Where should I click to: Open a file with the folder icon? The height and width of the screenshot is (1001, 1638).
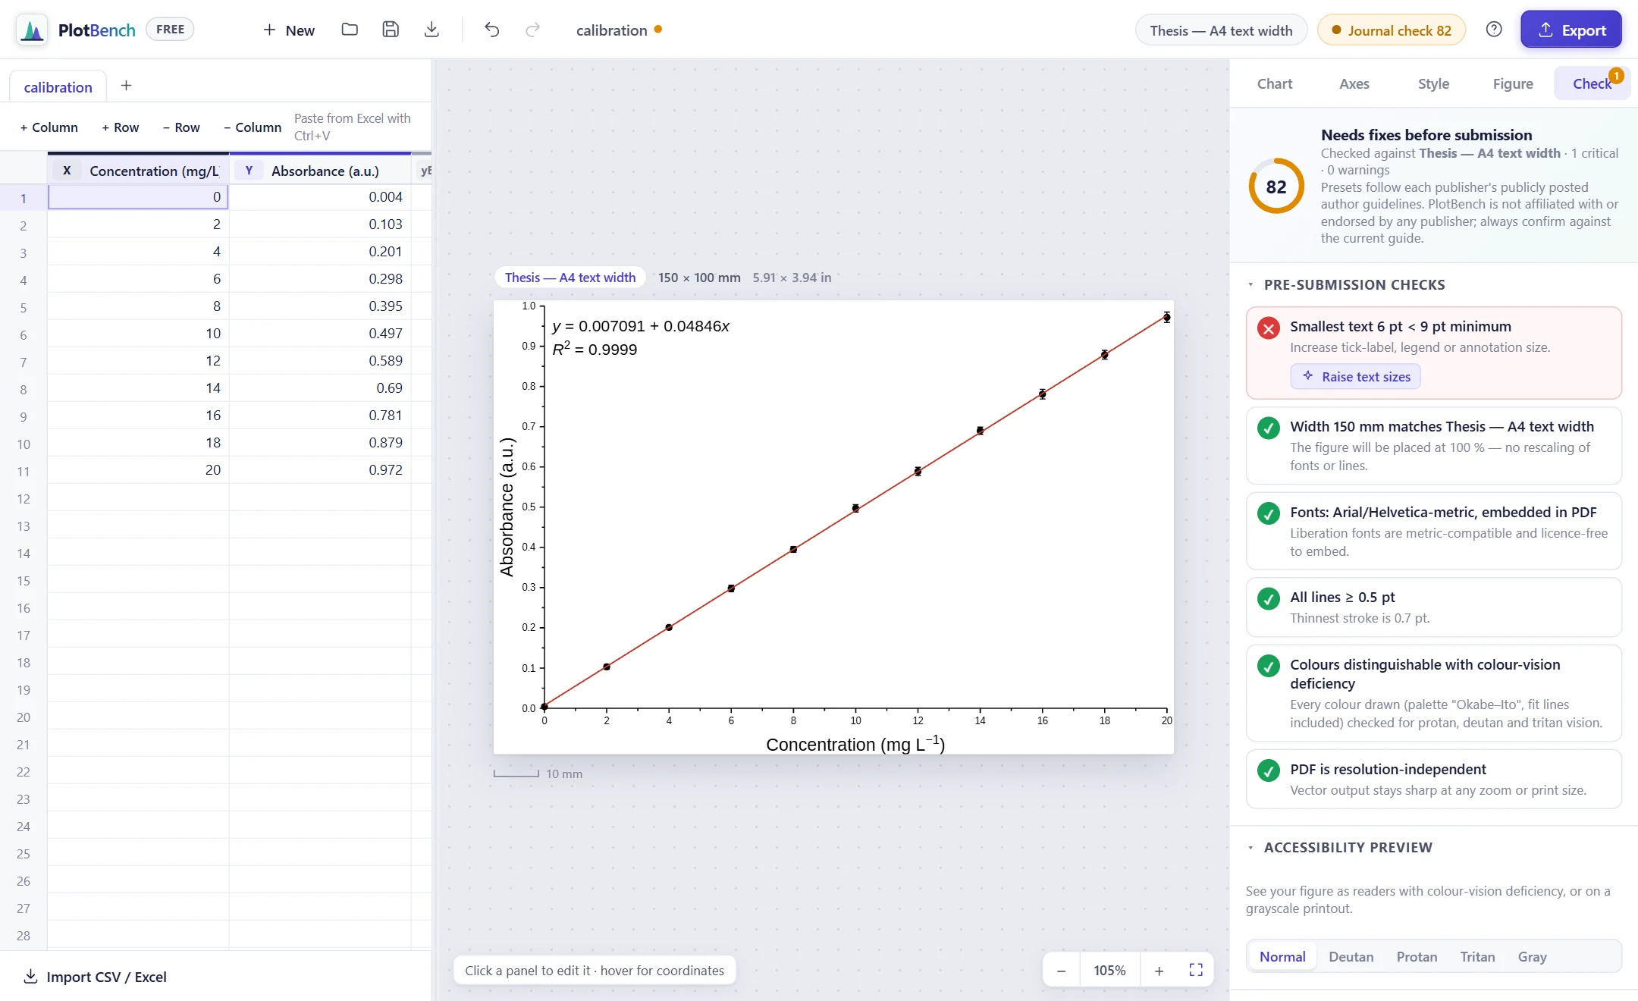tap(350, 30)
